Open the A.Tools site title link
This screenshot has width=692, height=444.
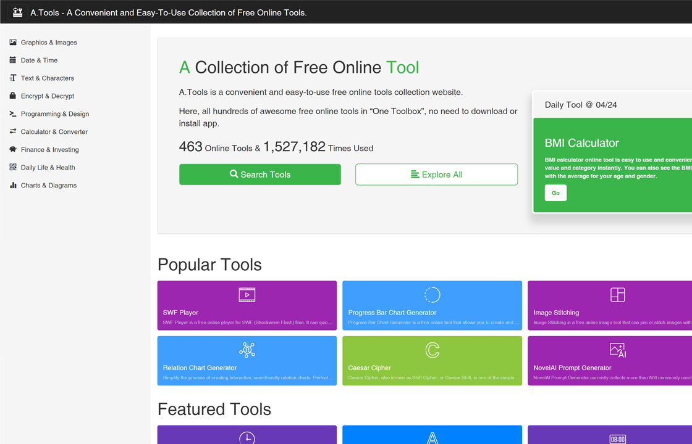point(169,12)
